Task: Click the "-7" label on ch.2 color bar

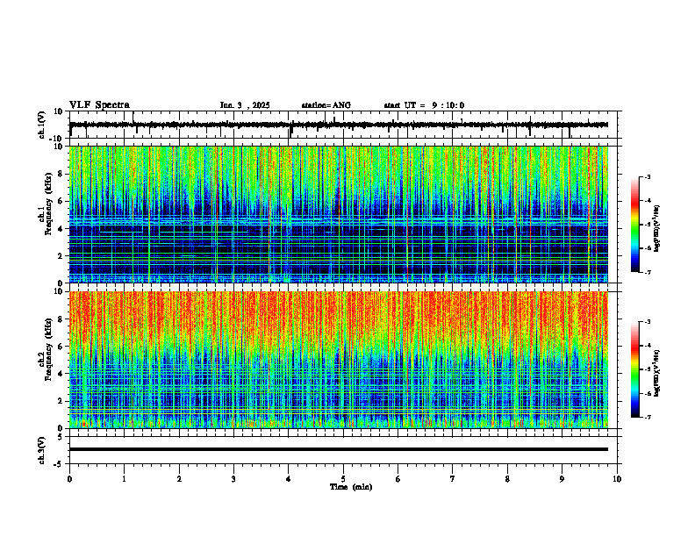Action: coord(647,417)
